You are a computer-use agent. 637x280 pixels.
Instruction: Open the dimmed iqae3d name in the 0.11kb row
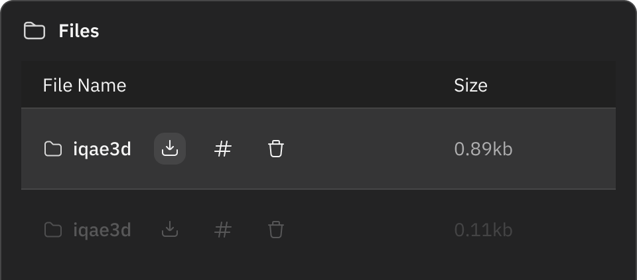(102, 230)
